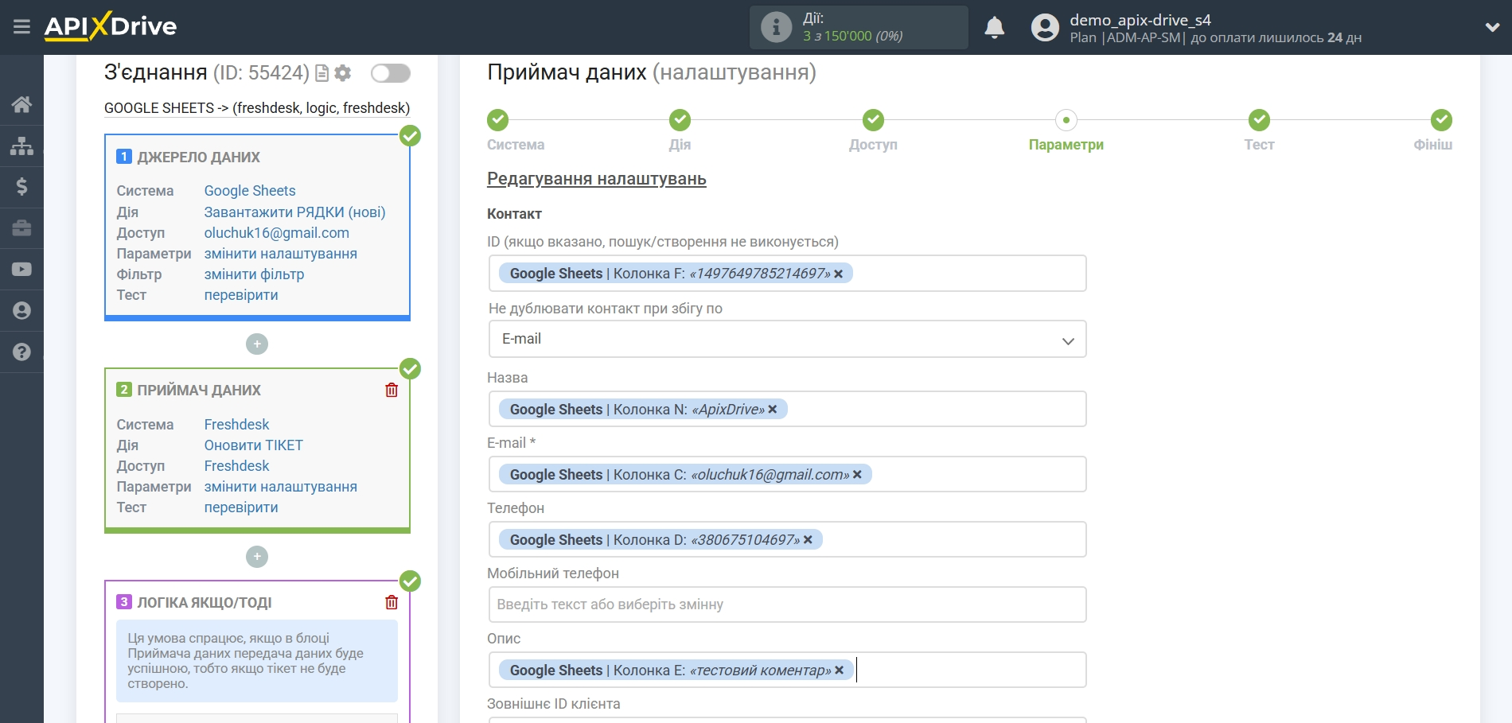1512x723 pixels.
Task: Remove Колонка F tag from ID field
Action: click(x=838, y=274)
